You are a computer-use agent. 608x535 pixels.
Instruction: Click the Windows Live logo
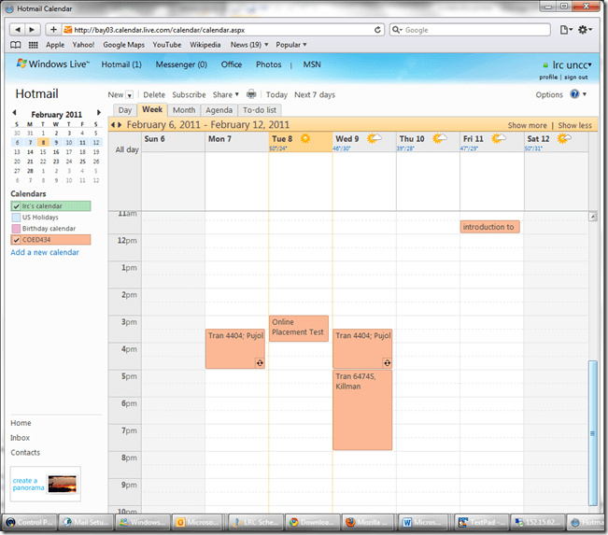point(52,64)
